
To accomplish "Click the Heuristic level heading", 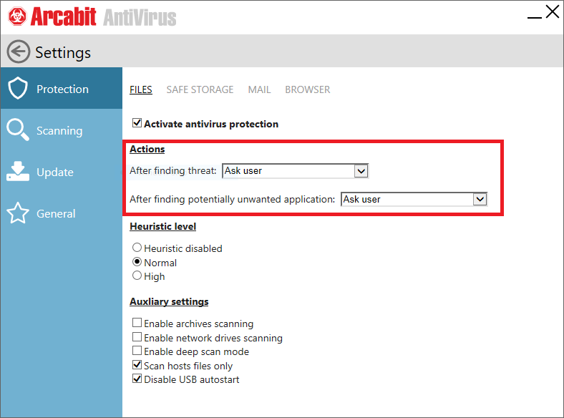I will (x=163, y=226).
